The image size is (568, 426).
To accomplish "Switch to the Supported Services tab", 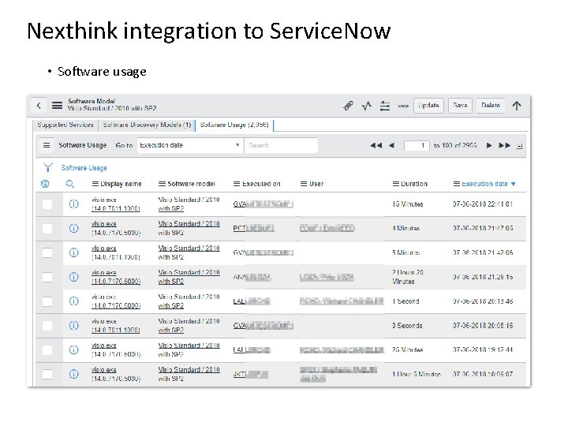I will click(65, 125).
